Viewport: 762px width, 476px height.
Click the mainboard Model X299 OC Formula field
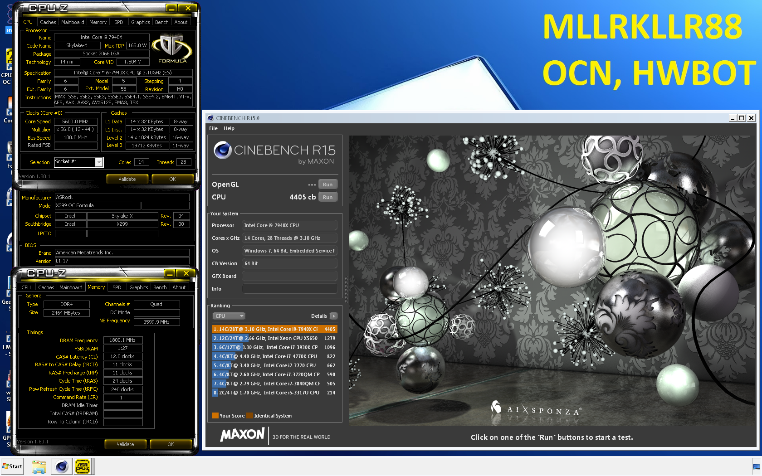[98, 206]
